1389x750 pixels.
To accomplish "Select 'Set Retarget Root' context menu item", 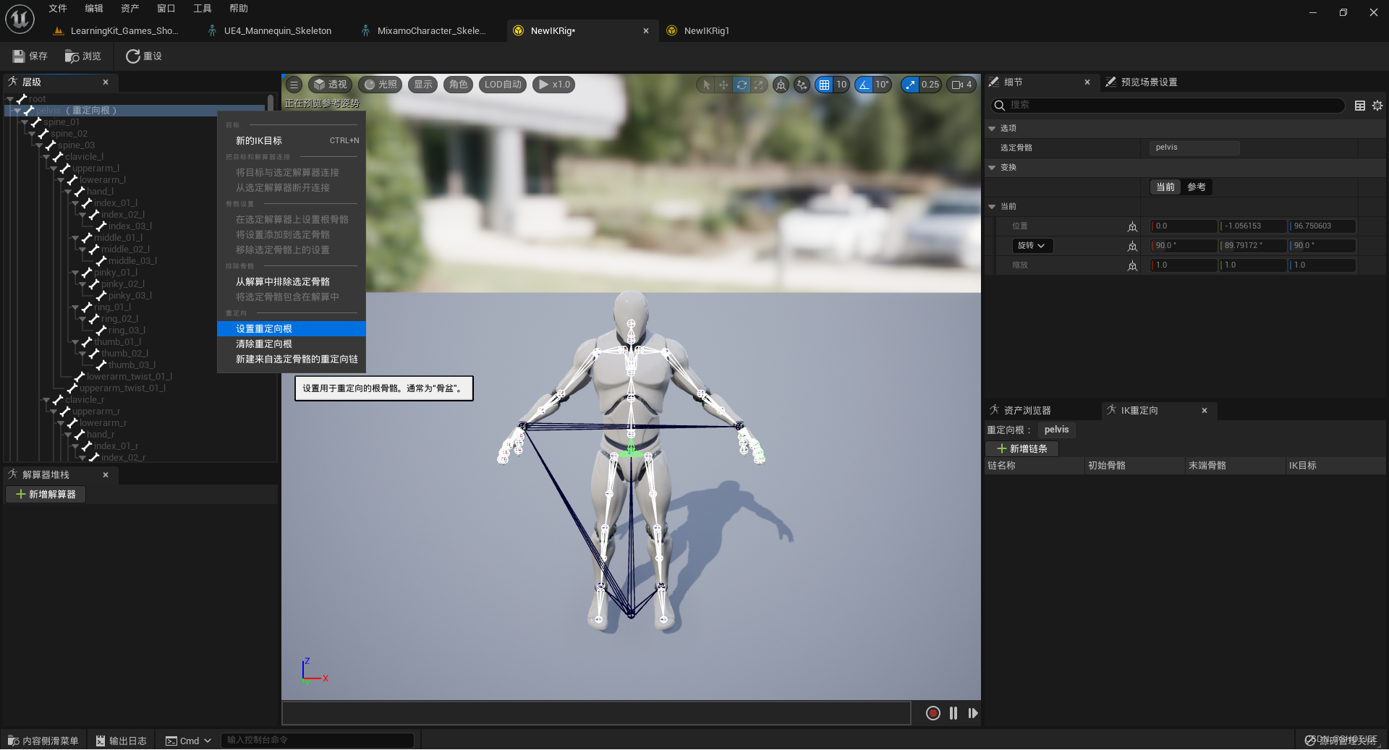I will (292, 328).
